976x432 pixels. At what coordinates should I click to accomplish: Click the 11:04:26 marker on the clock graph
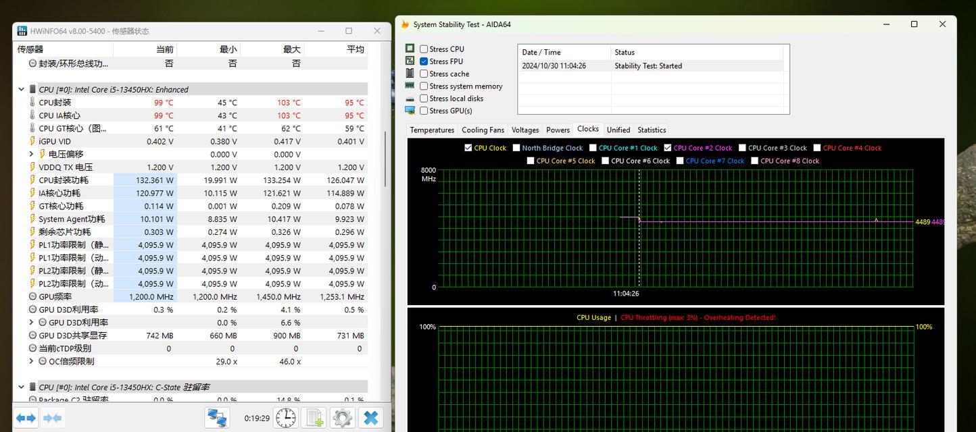coord(626,294)
